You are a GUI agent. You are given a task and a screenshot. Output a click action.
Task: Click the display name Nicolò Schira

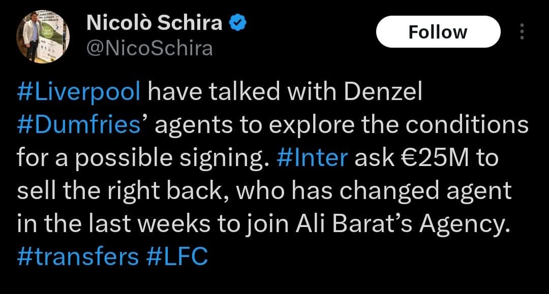(155, 23)
